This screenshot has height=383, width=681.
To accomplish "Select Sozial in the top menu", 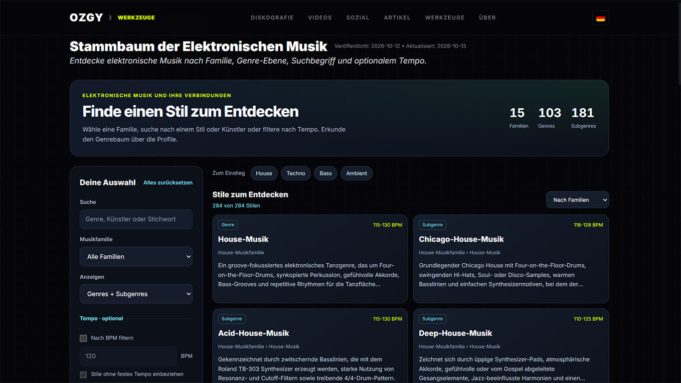I will pos(358,17).
